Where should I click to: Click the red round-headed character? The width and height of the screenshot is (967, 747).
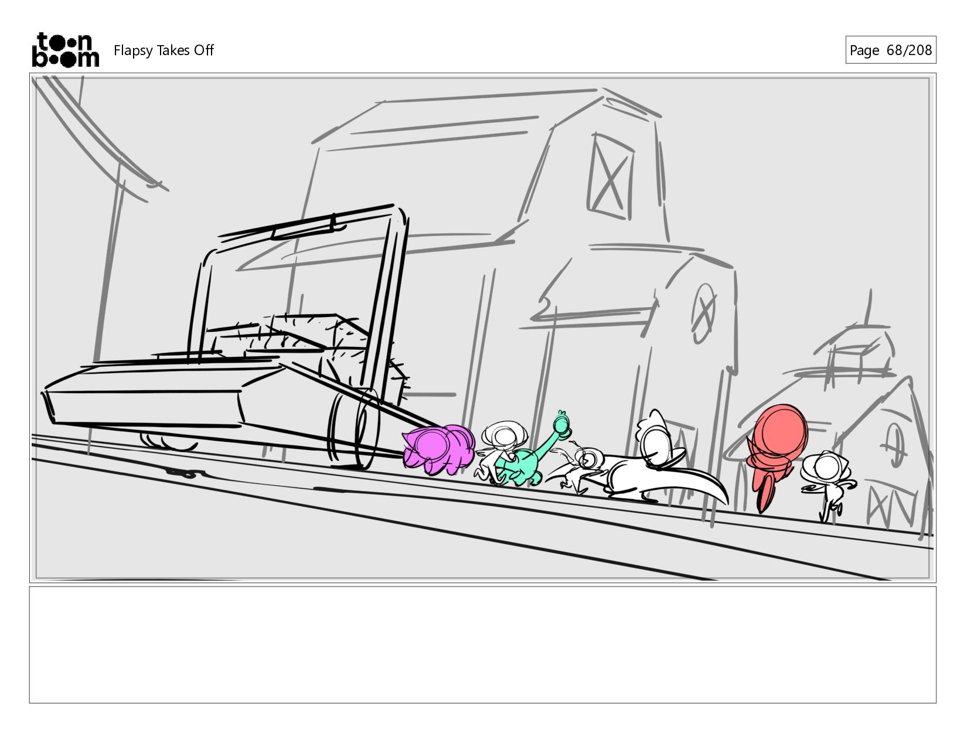777,457
